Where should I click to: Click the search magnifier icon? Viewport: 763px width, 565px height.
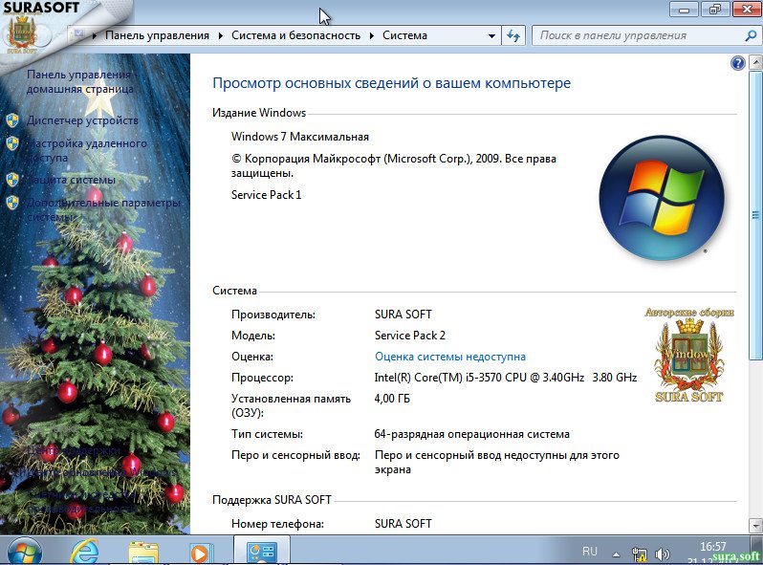[751, 35]
